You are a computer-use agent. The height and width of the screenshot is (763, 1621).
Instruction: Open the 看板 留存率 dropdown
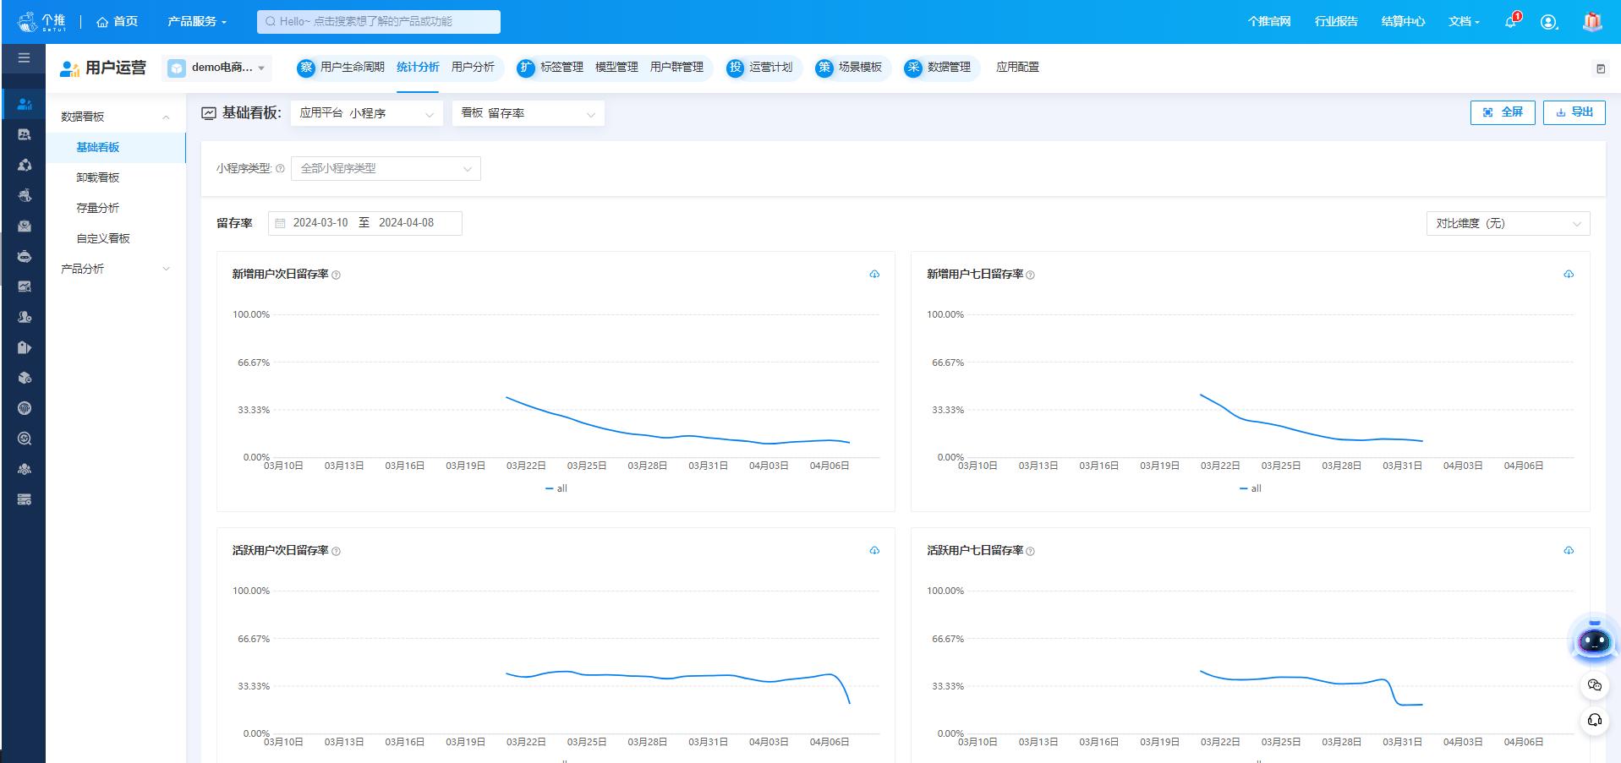[x=528, y=113]
